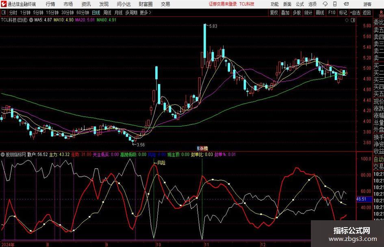Open the 版面 menu
Viewport: 384px width, 247px height.
[287, 4]
